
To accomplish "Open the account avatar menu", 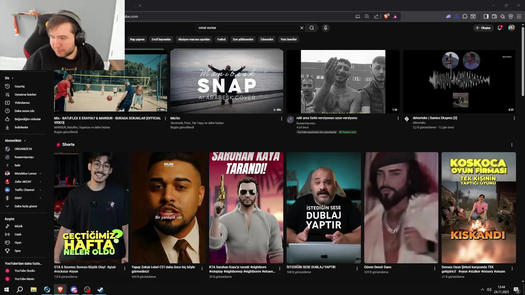I will tap(511, 28).
